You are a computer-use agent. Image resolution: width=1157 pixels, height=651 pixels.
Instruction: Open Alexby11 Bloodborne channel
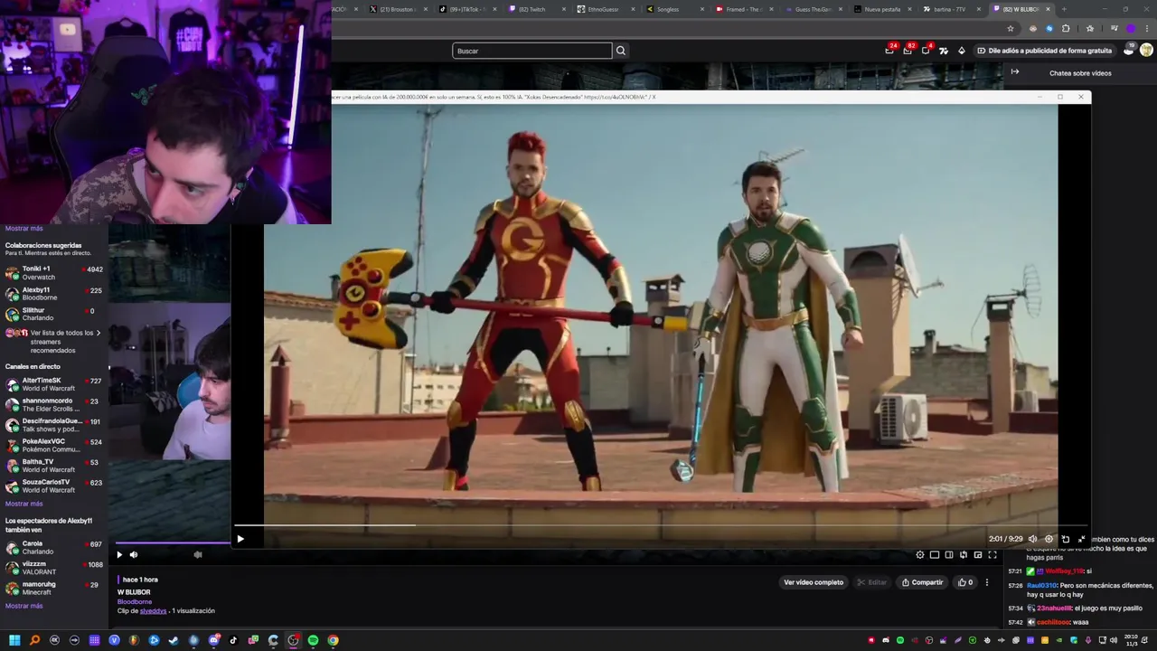(x=54, y=294)
